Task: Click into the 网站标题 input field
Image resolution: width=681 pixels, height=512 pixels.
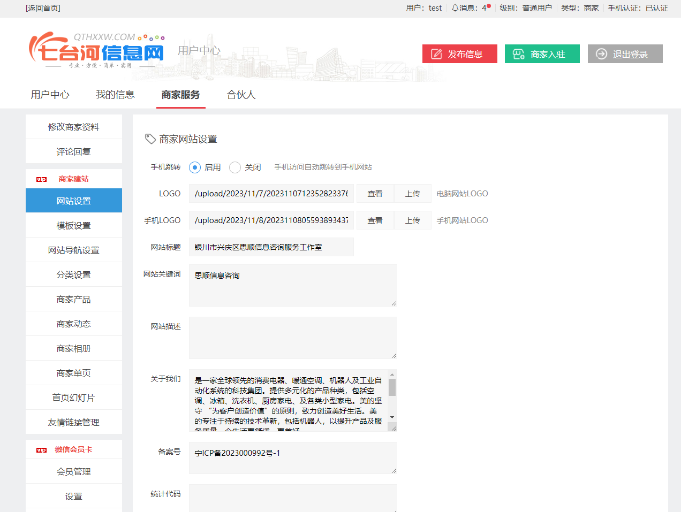Action: 271,247
